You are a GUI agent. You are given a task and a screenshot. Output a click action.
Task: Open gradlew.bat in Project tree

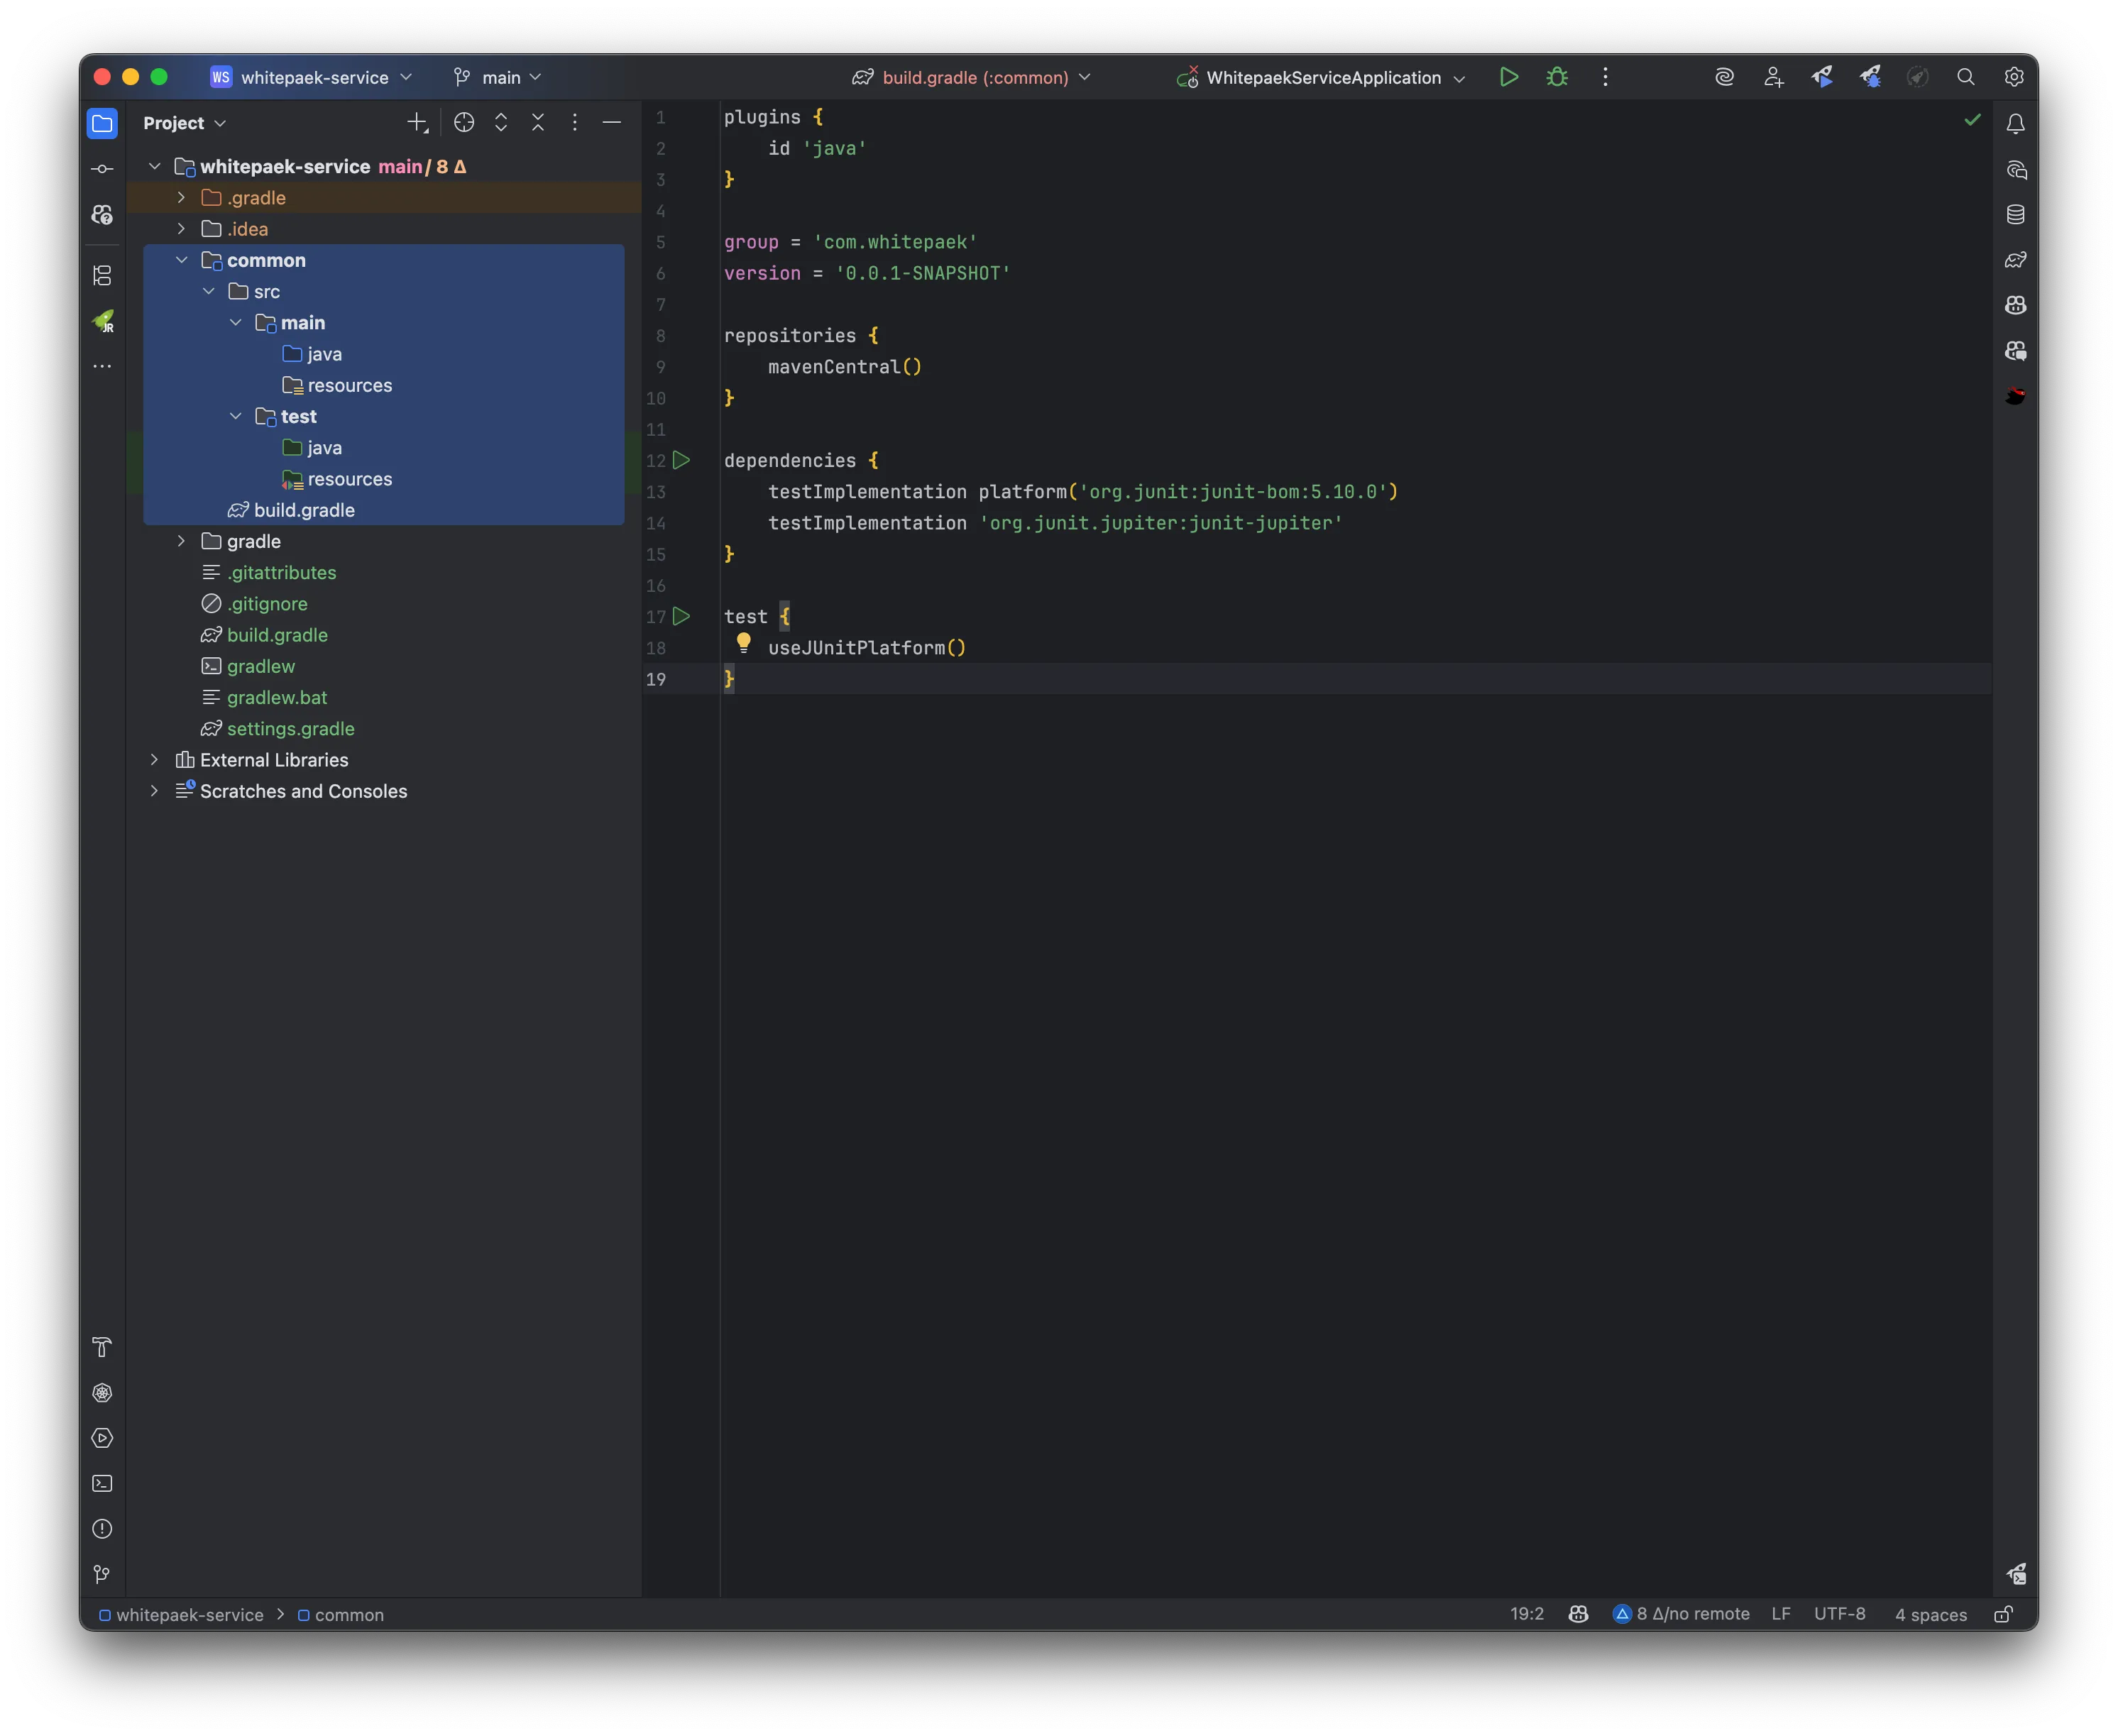(277, 698)
